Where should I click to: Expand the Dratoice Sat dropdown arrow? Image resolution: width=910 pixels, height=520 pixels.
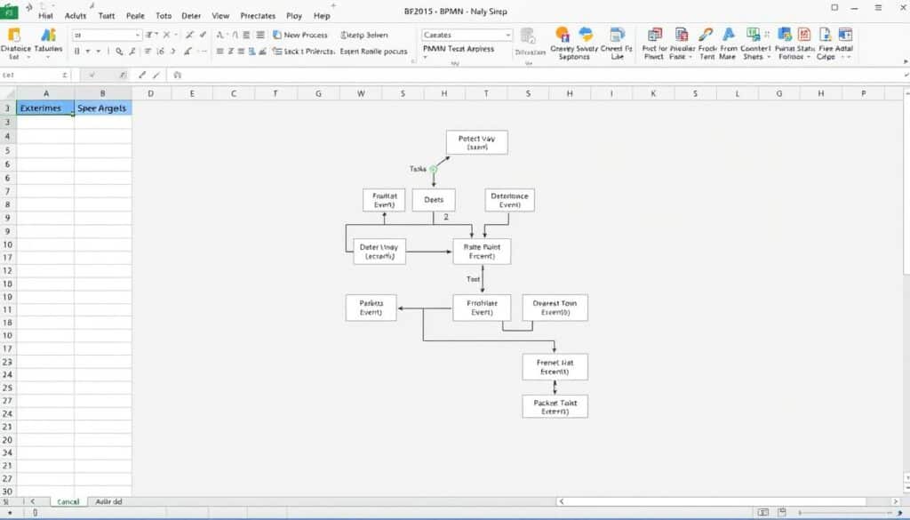pyautogui.click(x=28, y=57)
